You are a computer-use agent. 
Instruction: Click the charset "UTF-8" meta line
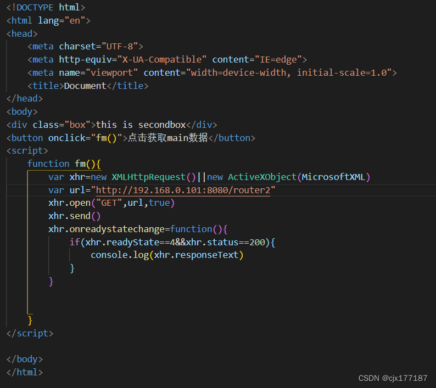(x=85, y=47)
